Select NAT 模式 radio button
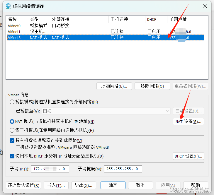Screen dimensions: 214x195 pos(12,122)
